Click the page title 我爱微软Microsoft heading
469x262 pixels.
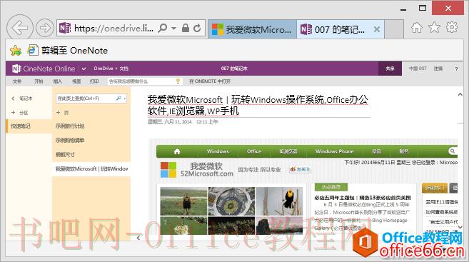click(x=258, y=105)
